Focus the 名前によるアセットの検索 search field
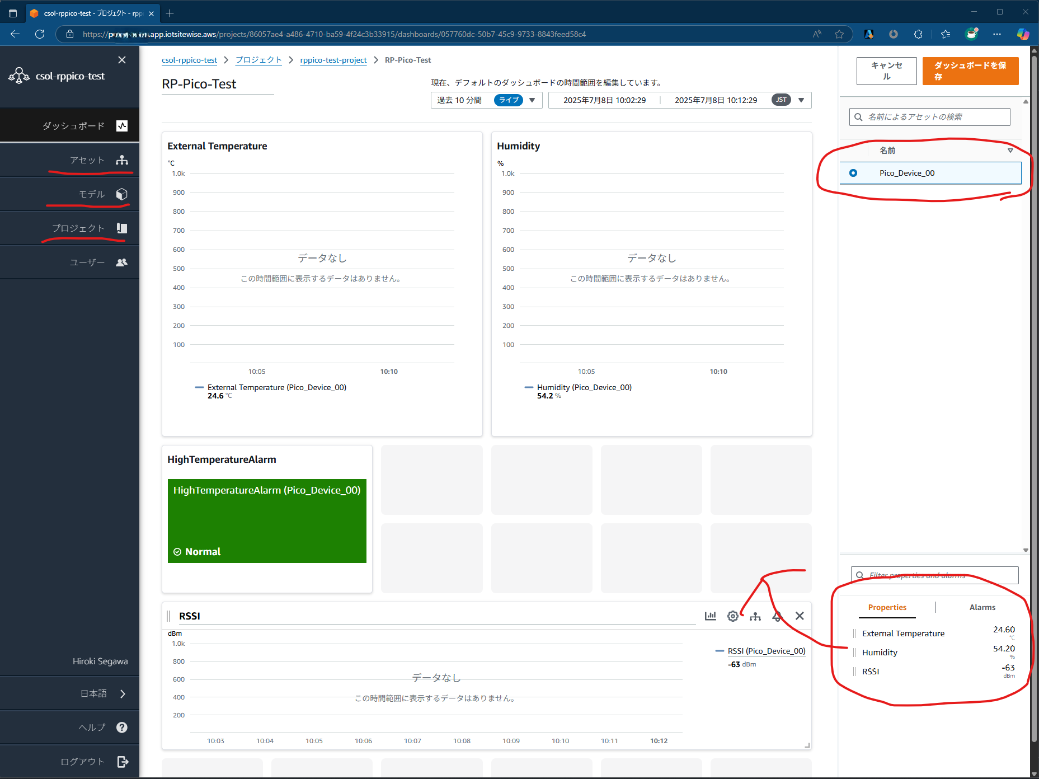 click(929, 117)
